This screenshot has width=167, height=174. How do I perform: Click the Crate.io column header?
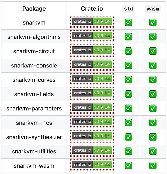tap(92, 9)
